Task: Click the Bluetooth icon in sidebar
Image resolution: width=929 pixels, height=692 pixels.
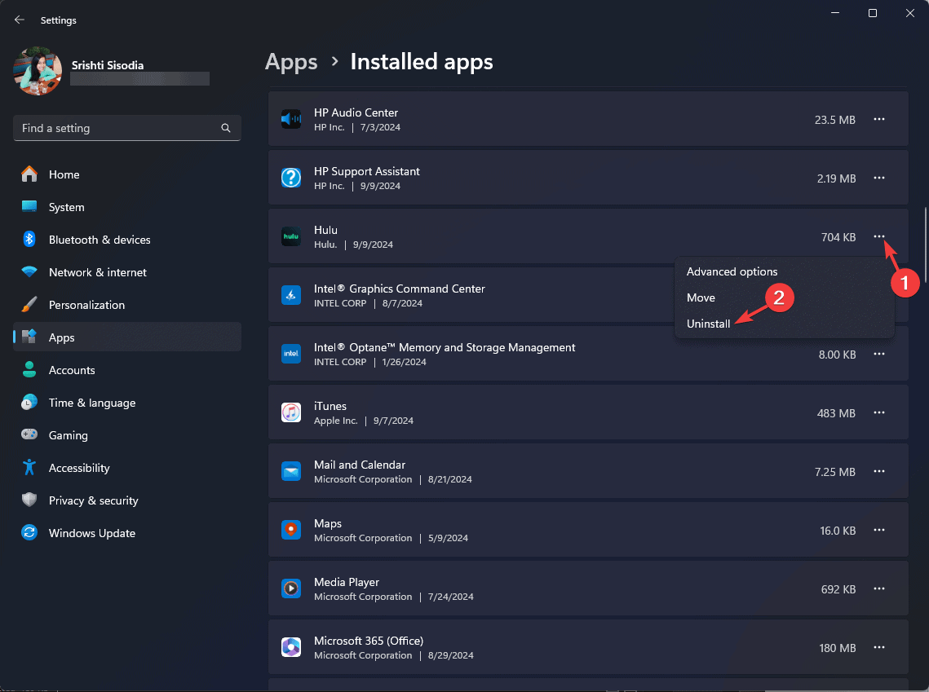Action: tap(29, 239)
